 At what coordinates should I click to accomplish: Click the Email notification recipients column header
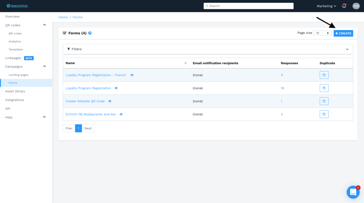215,63
